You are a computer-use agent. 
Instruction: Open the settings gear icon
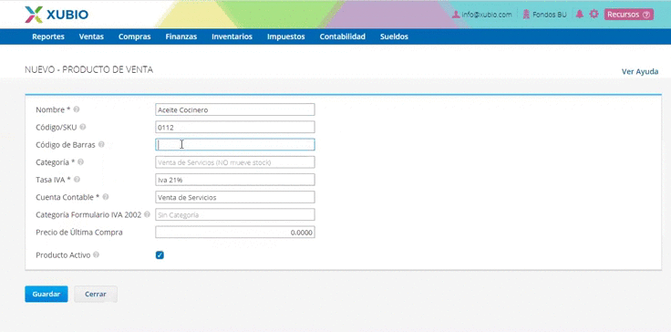(x=594, y=14)
